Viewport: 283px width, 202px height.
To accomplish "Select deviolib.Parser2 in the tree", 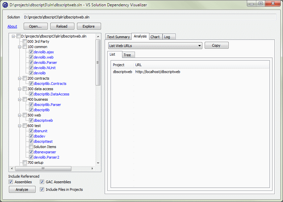I will pos(46,157).
